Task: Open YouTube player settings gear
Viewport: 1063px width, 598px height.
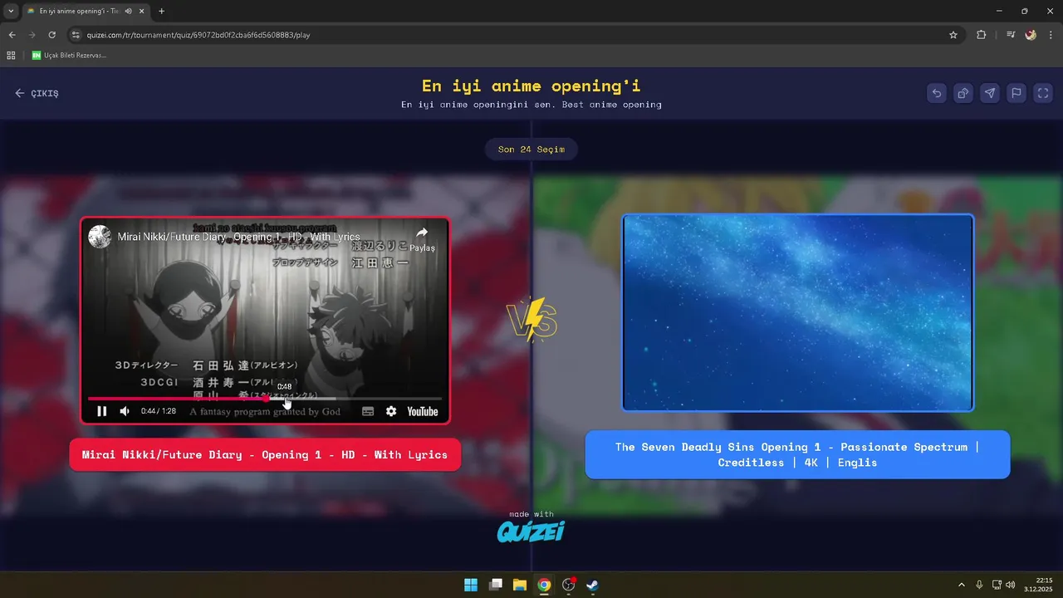Action: click(x=391, y=411)
